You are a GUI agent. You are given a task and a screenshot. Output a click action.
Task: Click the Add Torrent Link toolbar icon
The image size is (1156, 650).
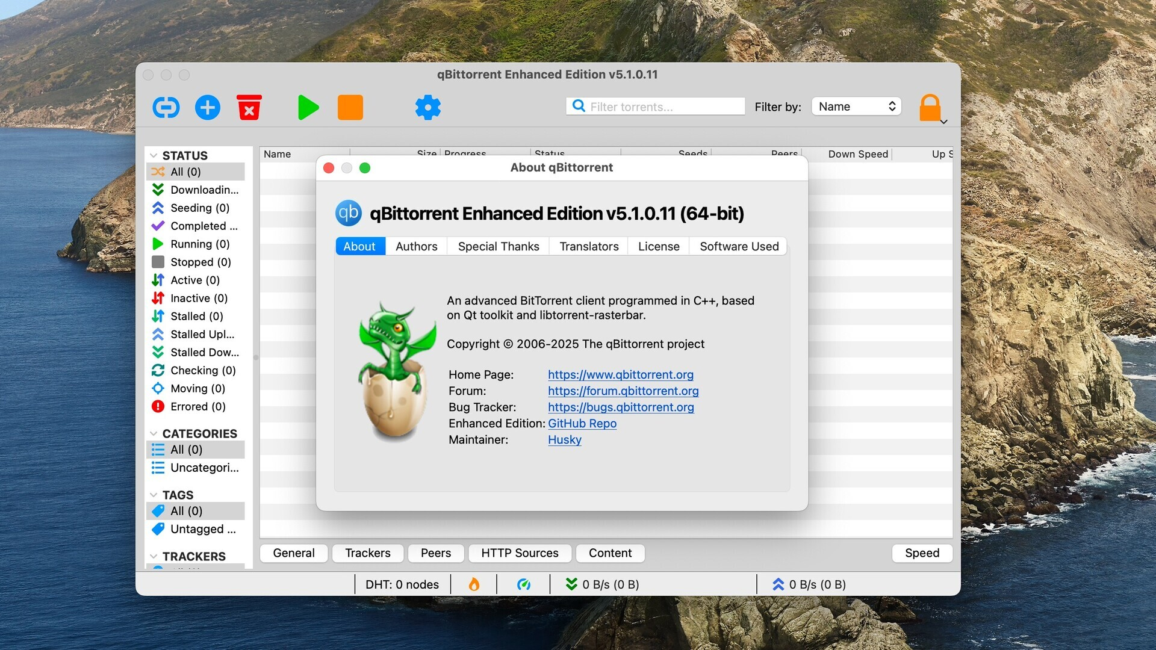tap(166, 108)
